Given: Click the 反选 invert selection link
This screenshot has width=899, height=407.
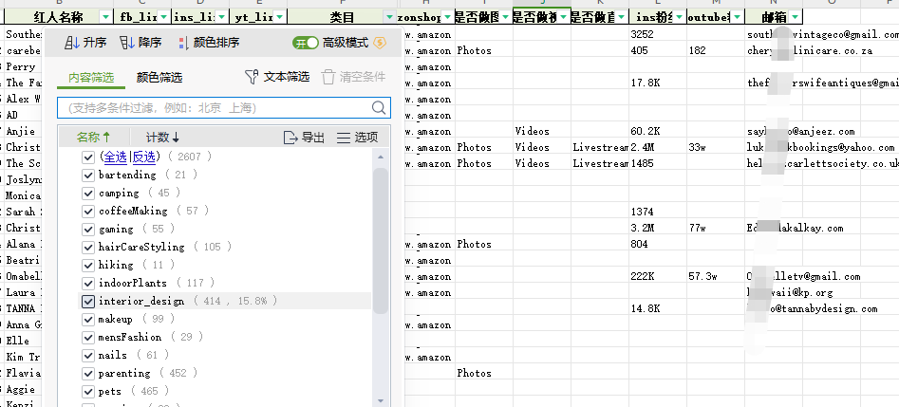Looking at the screenshot, I should [143, 157].
